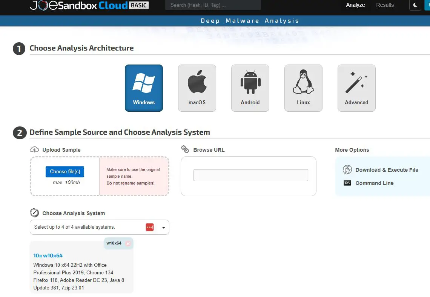Expand the available systems dropdown
This screenshot has width=430, height=297.
[163, 227]
